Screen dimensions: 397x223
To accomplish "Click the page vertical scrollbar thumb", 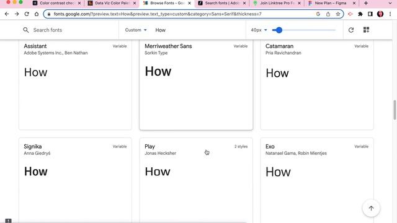I will [x=395, y=110].
